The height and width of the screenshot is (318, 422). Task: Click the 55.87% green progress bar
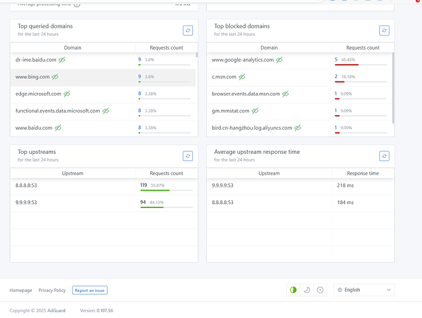tap(155, 190)
